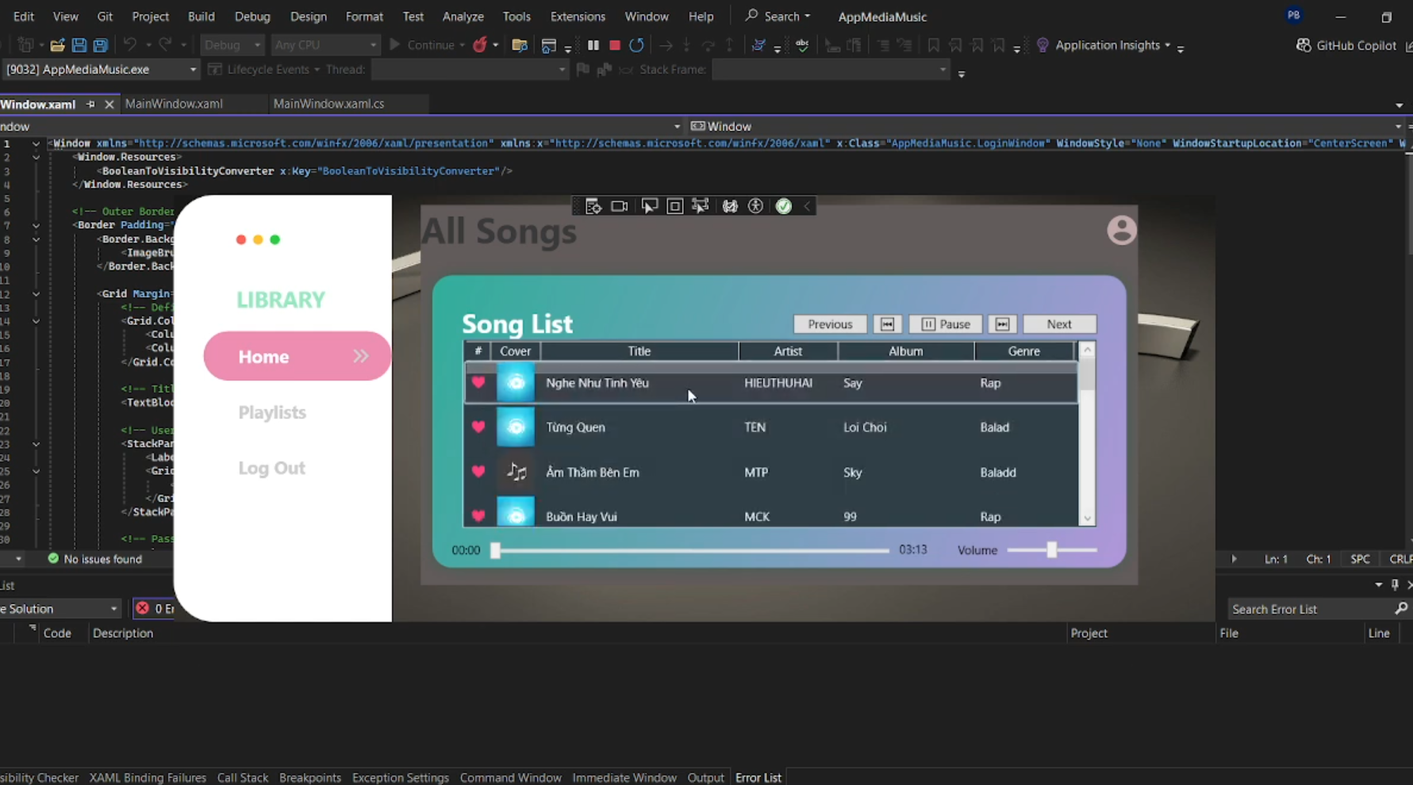
Task: Click the Save All double-disk icon
Action: 101,45
